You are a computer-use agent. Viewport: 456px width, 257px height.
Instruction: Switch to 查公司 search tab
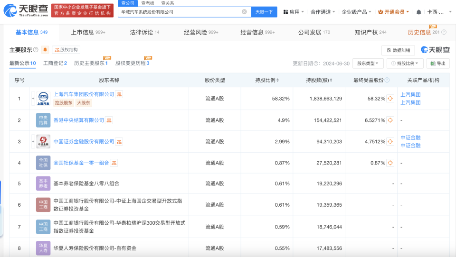[128, 3]
